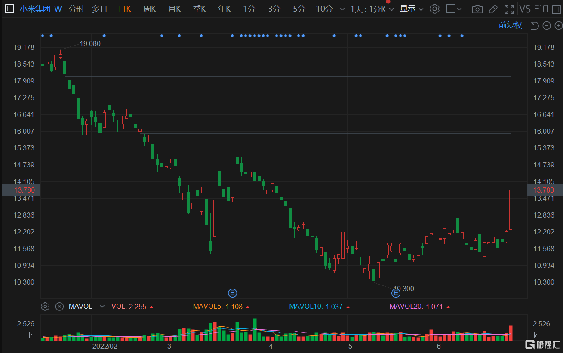Image resolution: width=563 pixels, height=353 pixels.
Task: Expand the 1天:1分K period dropdown
Action: point(372,9)
